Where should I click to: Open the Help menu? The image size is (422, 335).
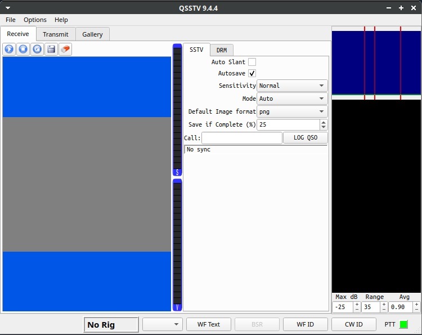click(61, 20)
